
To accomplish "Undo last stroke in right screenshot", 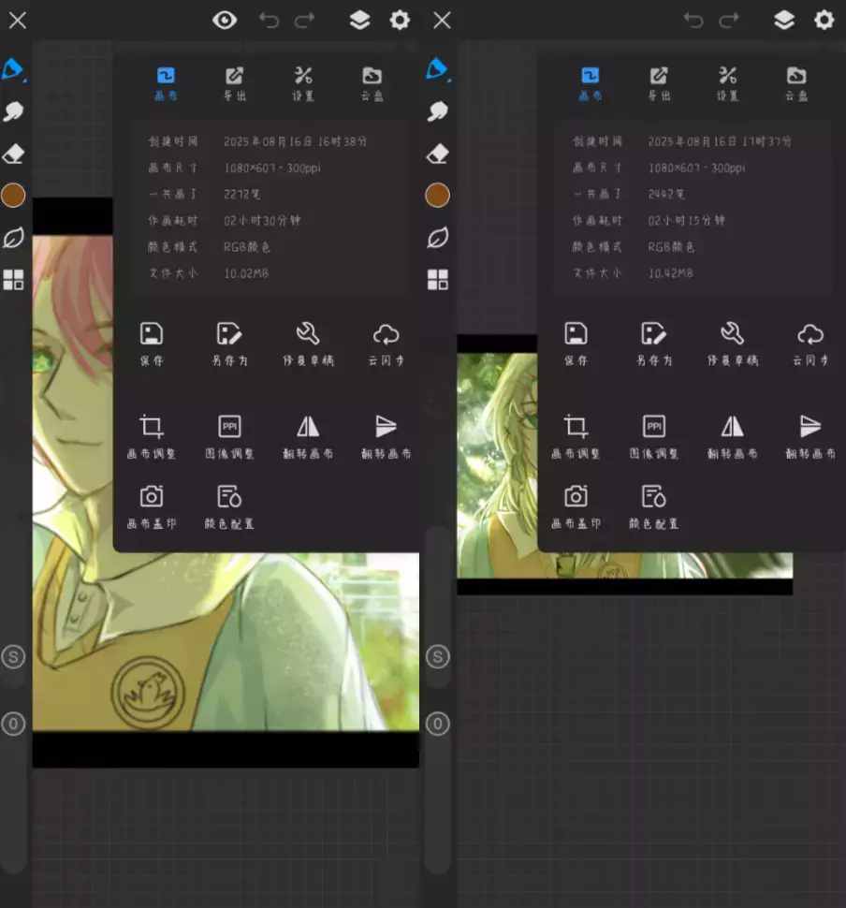I will [693, 21].
